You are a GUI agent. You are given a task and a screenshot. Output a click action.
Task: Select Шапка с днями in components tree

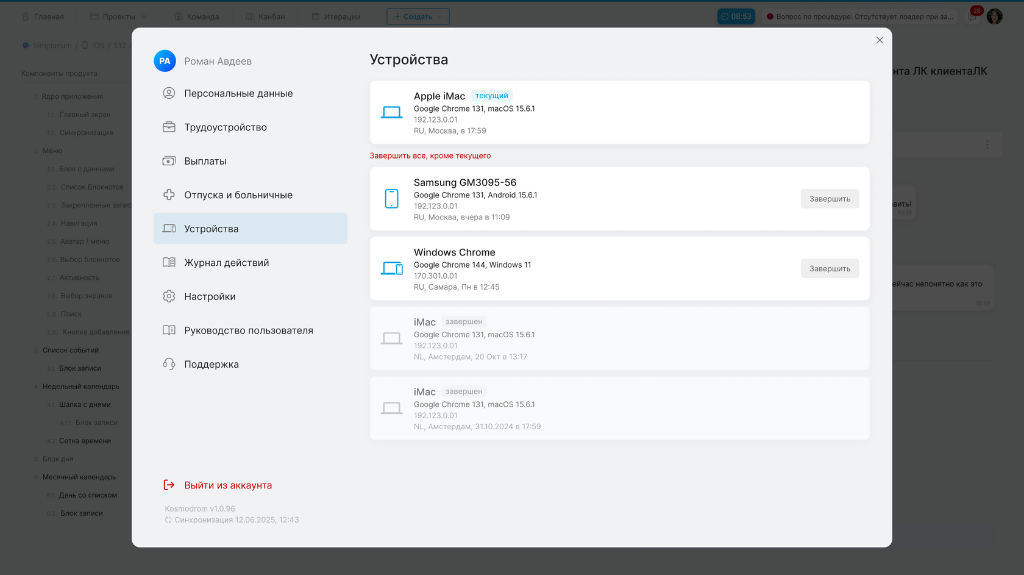85,404
